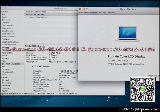160x112 pixels.
Task: Select Disc Burning in the sidebar
Action: click(x=8, y=31)
